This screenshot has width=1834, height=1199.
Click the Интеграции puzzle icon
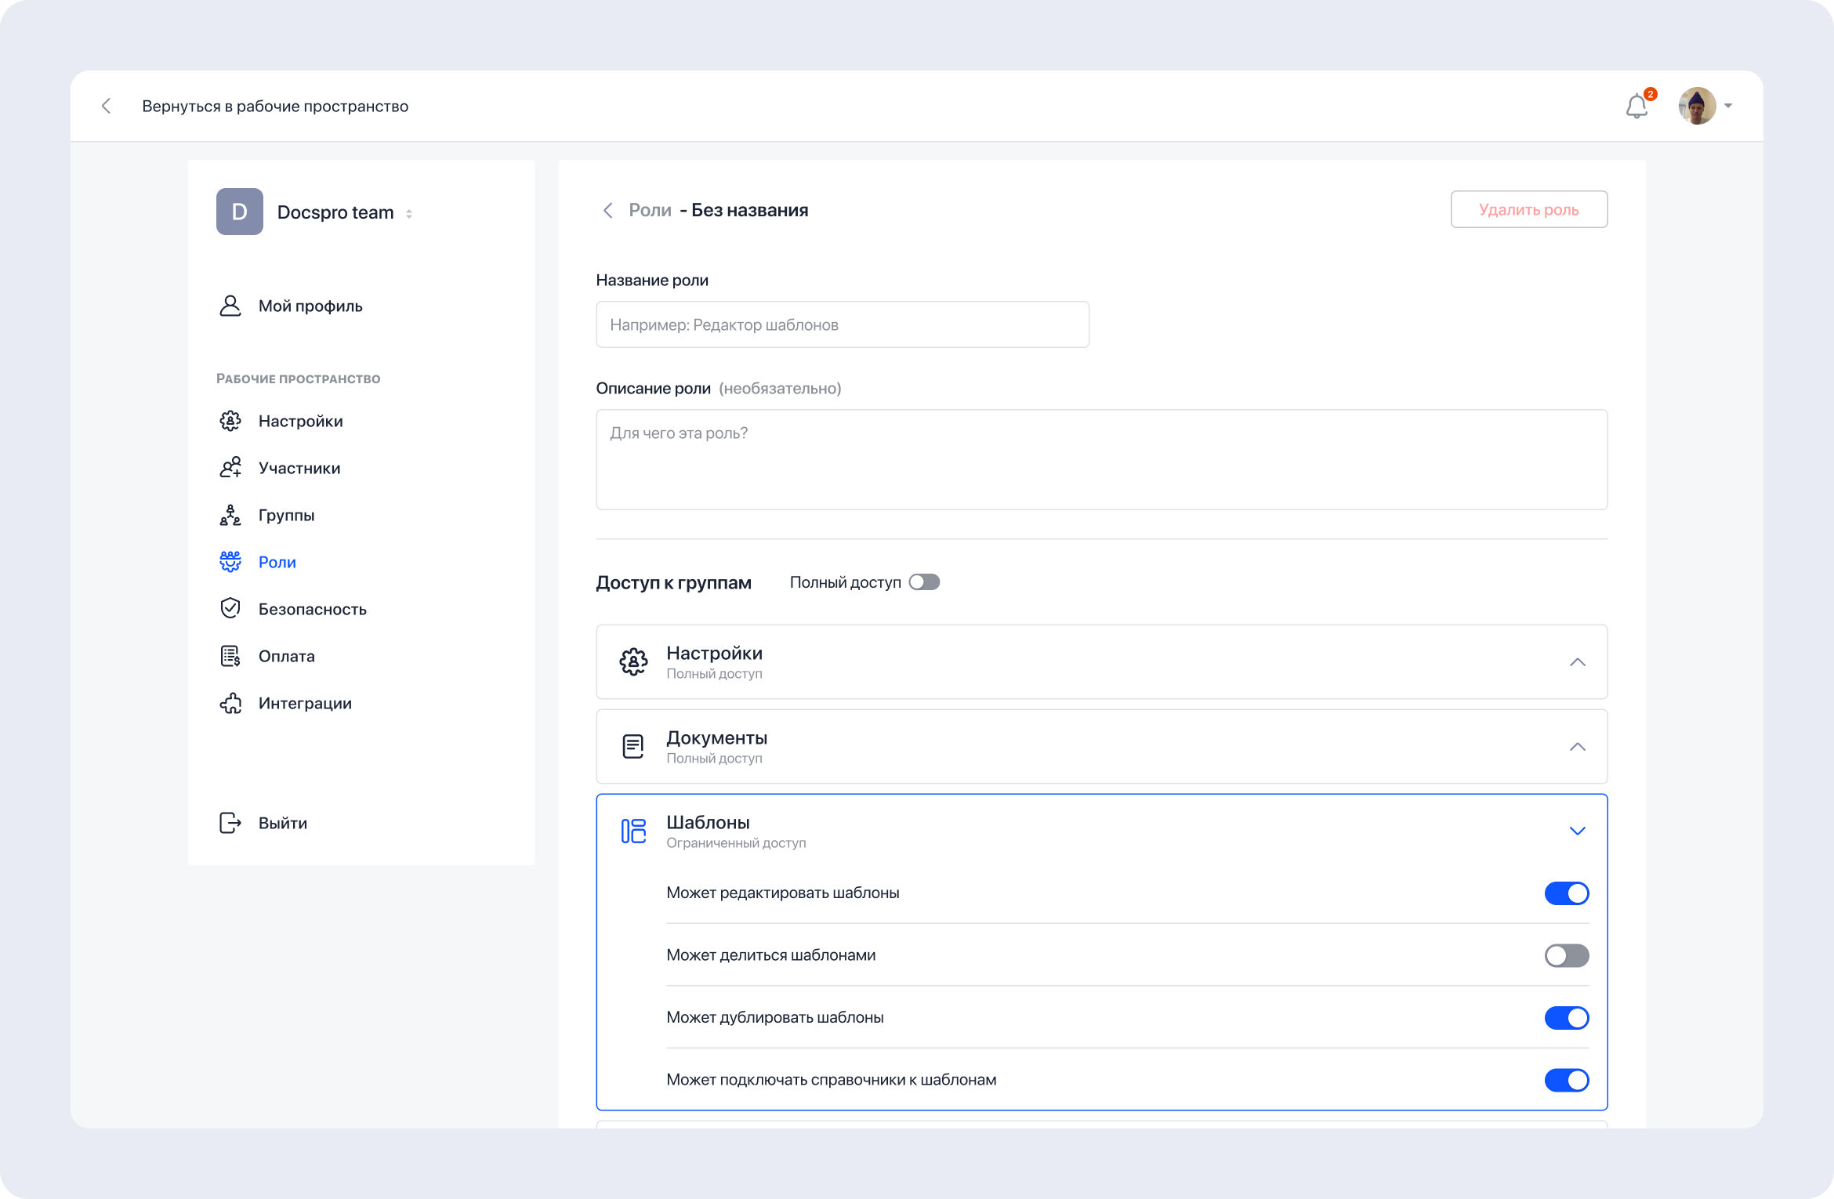230,703
